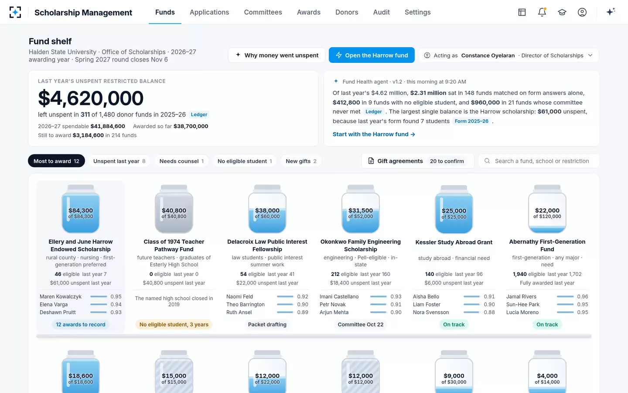Image resolution: width=628 pixels, height=393 pixels.
Task: Select the Most to award filter
Action: point(56,161)
